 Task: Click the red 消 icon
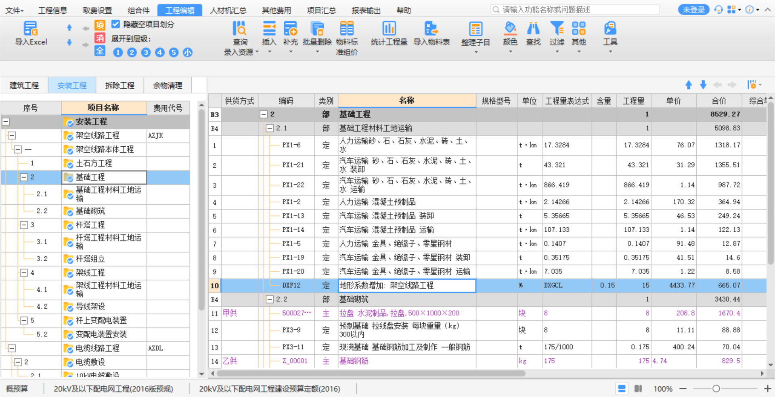click(100, 38)
